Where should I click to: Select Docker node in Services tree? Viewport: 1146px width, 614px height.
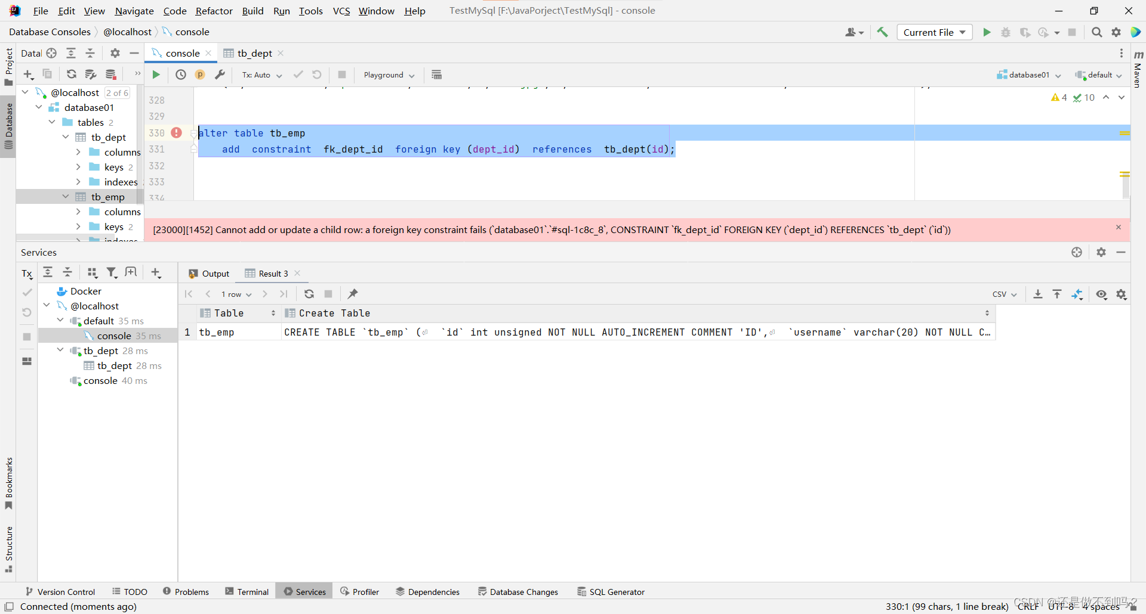coord(79,291)
